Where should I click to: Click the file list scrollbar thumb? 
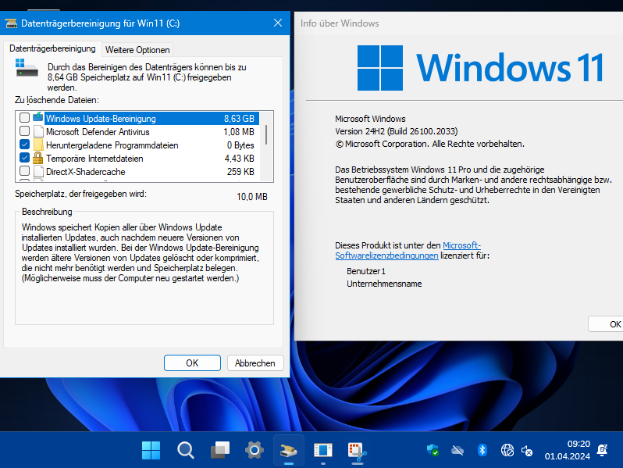coord(265,135)
